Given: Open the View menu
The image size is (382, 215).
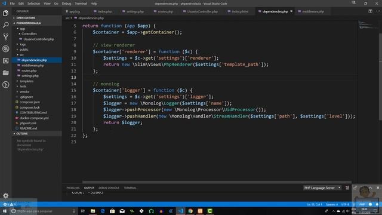Looking at the screenshot, I should [47, 4].
